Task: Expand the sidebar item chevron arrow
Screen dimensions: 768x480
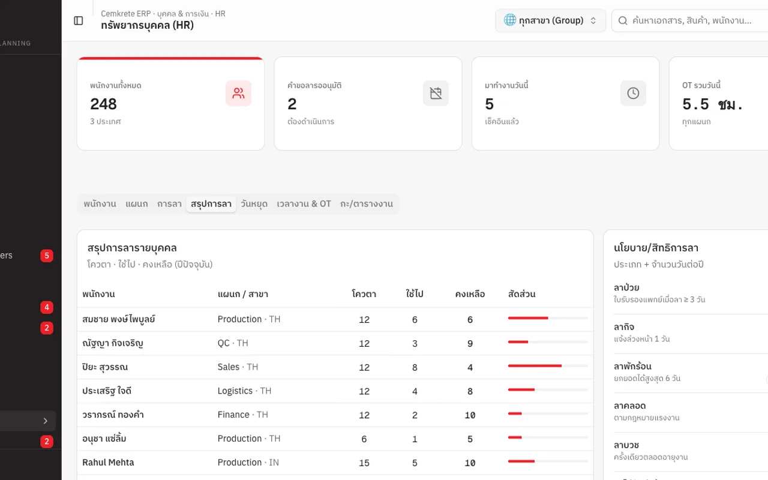Action: [x=45, y=421]
